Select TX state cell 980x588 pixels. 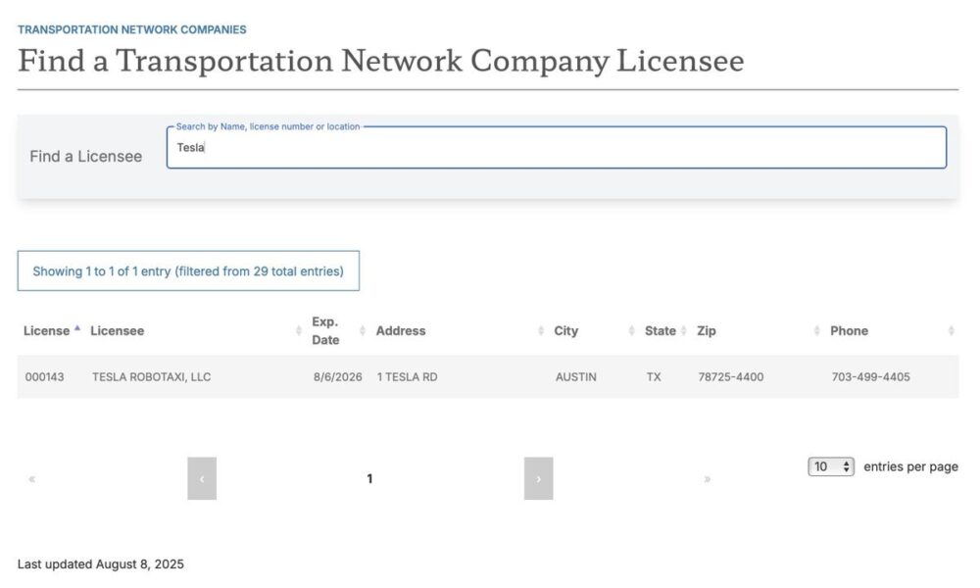click(x=653, y=376)
